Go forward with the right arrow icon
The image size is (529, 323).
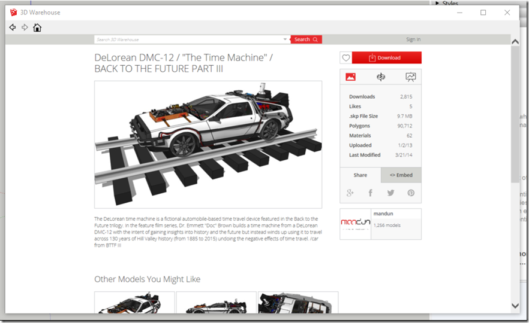[x=25, y=28]
